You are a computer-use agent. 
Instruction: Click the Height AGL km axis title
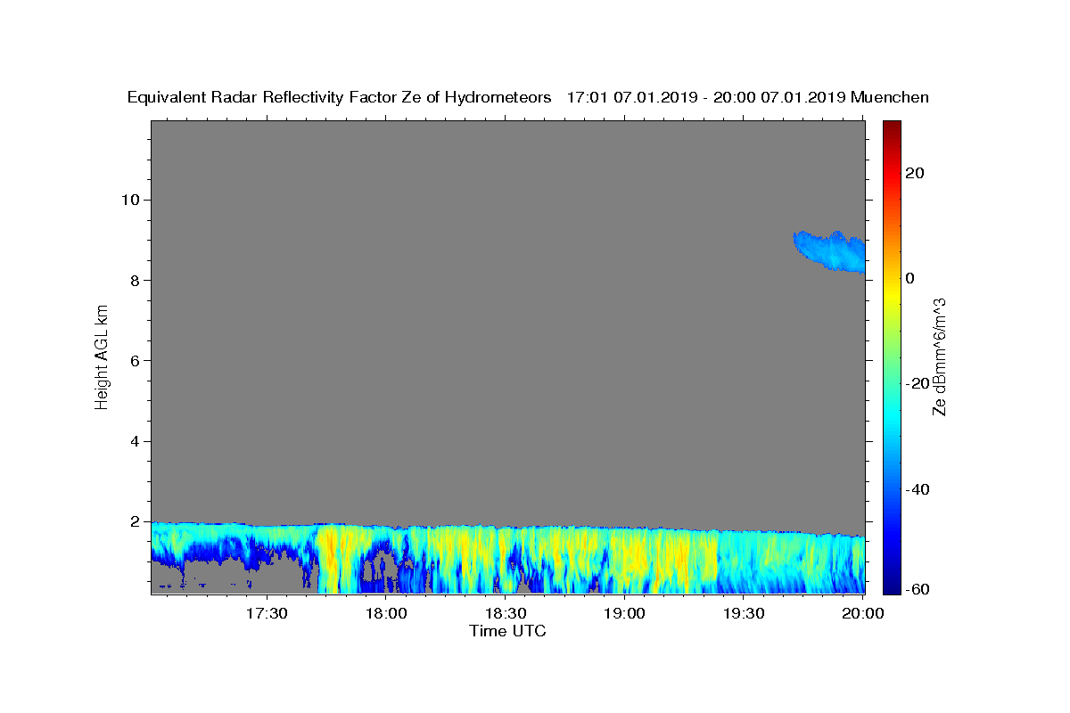click(x=102, y=357)
